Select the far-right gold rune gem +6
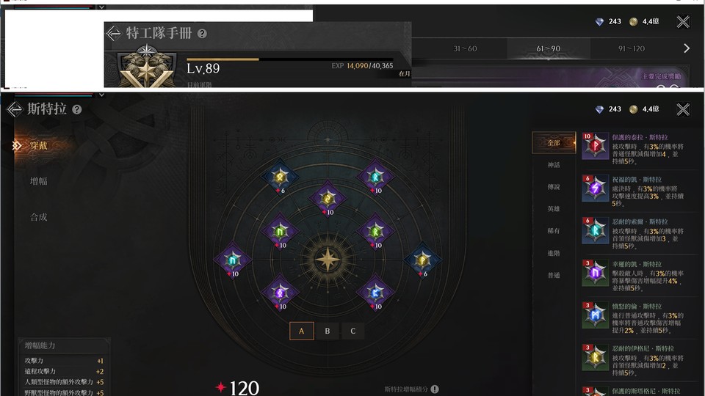 [422, 260]
